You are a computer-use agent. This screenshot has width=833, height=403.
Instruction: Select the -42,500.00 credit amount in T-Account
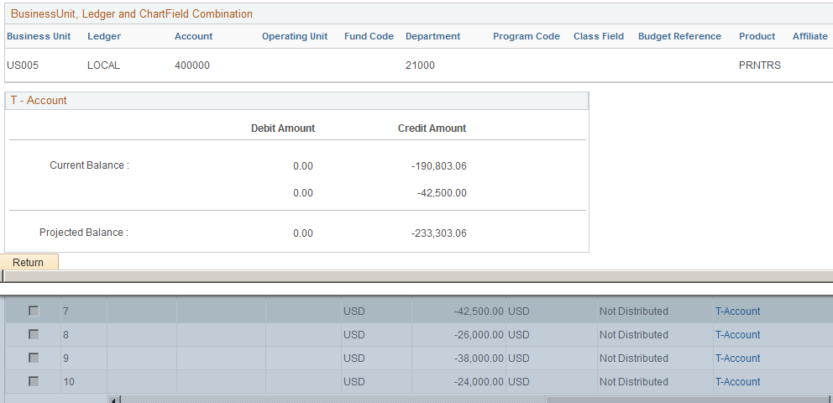click(442, 193)
